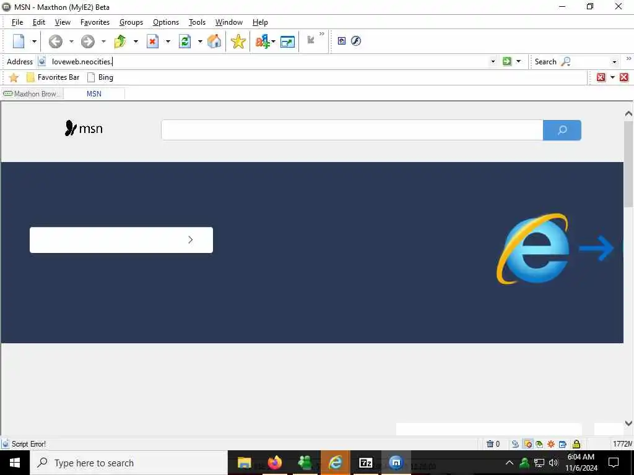Click the New page toolbar icon
The image size is (634, 475).
(19, 41)
